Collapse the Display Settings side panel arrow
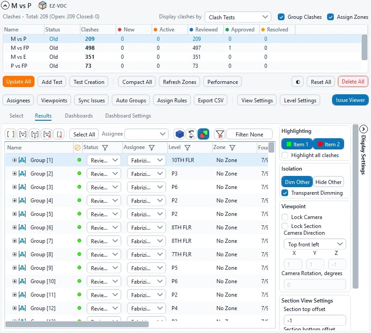Screen dimensions: 371x333 pyautogui.click(x=363, y=129)
